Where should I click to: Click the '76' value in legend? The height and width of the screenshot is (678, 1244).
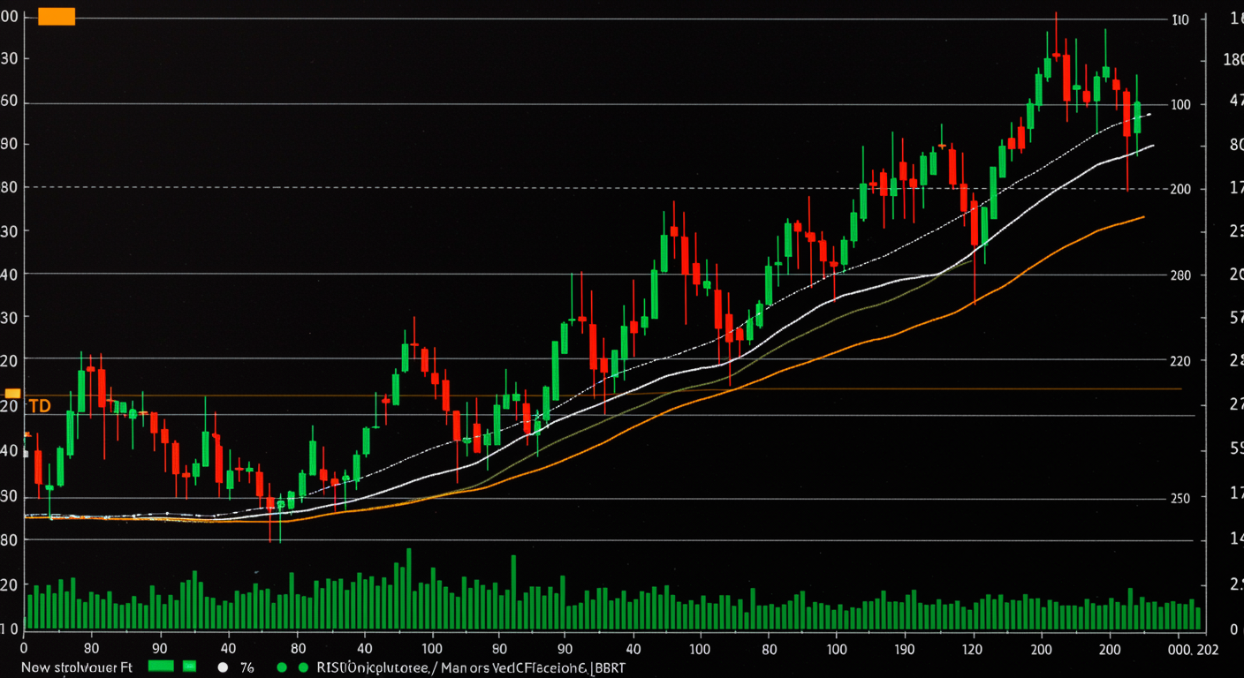[x=247, y=667]
